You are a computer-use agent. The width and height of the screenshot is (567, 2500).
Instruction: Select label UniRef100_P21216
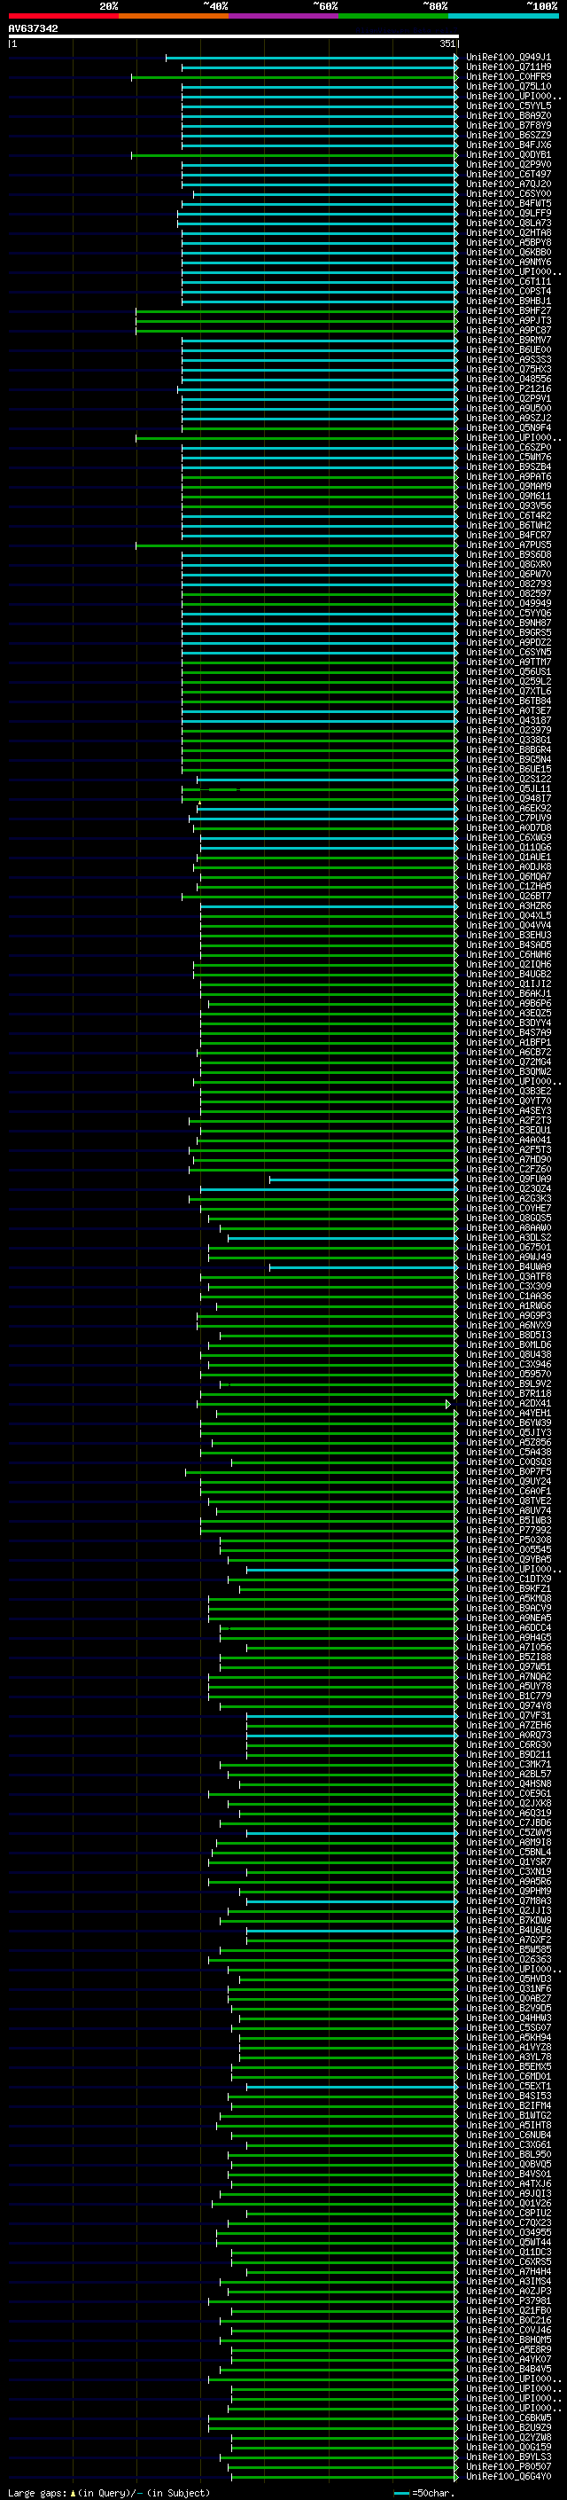[x=509, y=388]
